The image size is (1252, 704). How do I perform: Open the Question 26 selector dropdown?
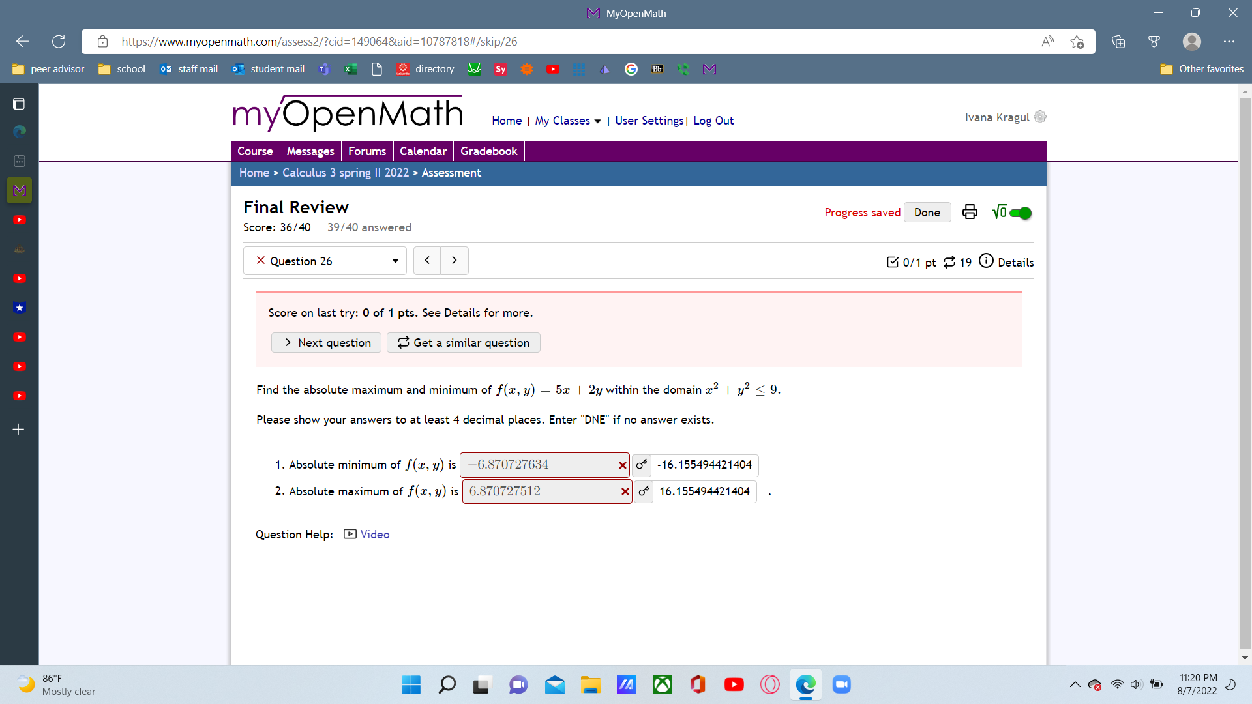[x=325, y=261]
